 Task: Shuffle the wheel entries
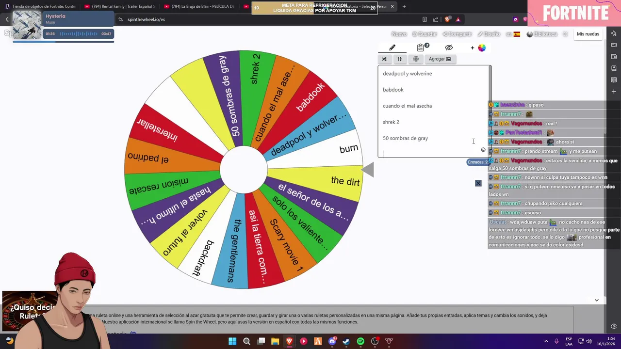tap(384, 59)
